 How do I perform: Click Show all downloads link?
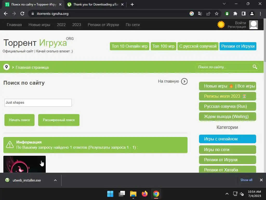coord(246,180)
